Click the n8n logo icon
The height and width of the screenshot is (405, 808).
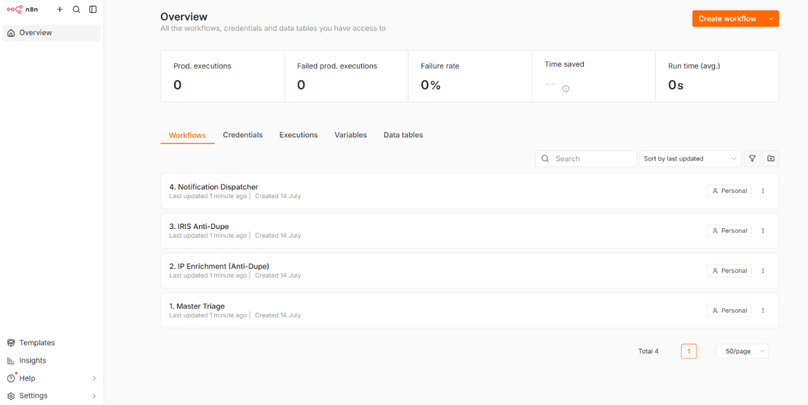point(15,10)
